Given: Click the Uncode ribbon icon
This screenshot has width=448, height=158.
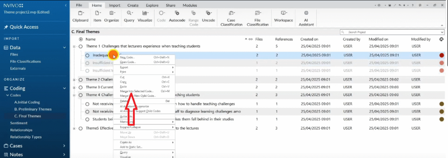Looking at the screenshot, I should tap(208, 13).
